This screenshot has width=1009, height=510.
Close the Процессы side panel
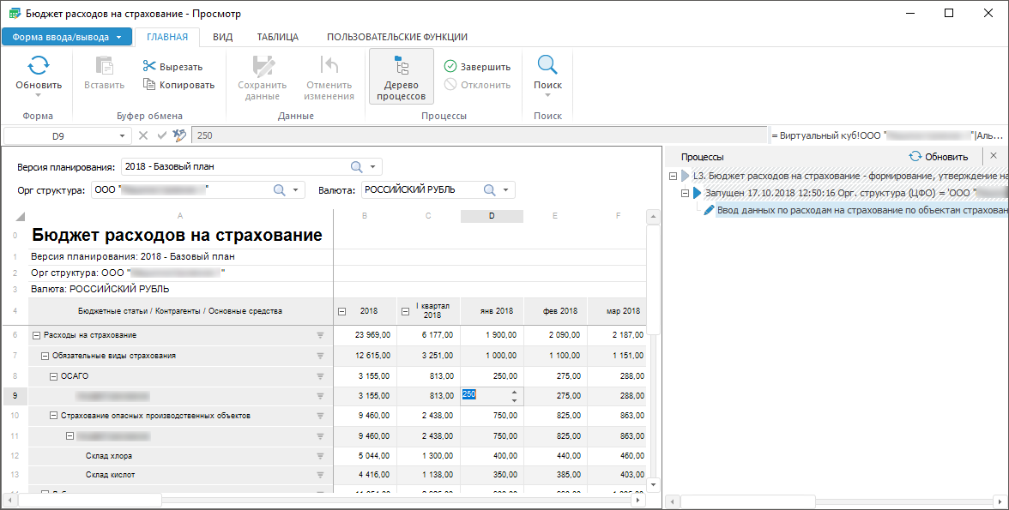[994, 156]
